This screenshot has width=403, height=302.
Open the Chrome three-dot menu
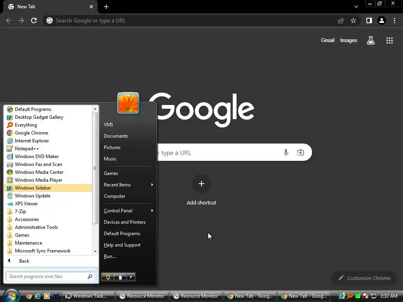394,20
